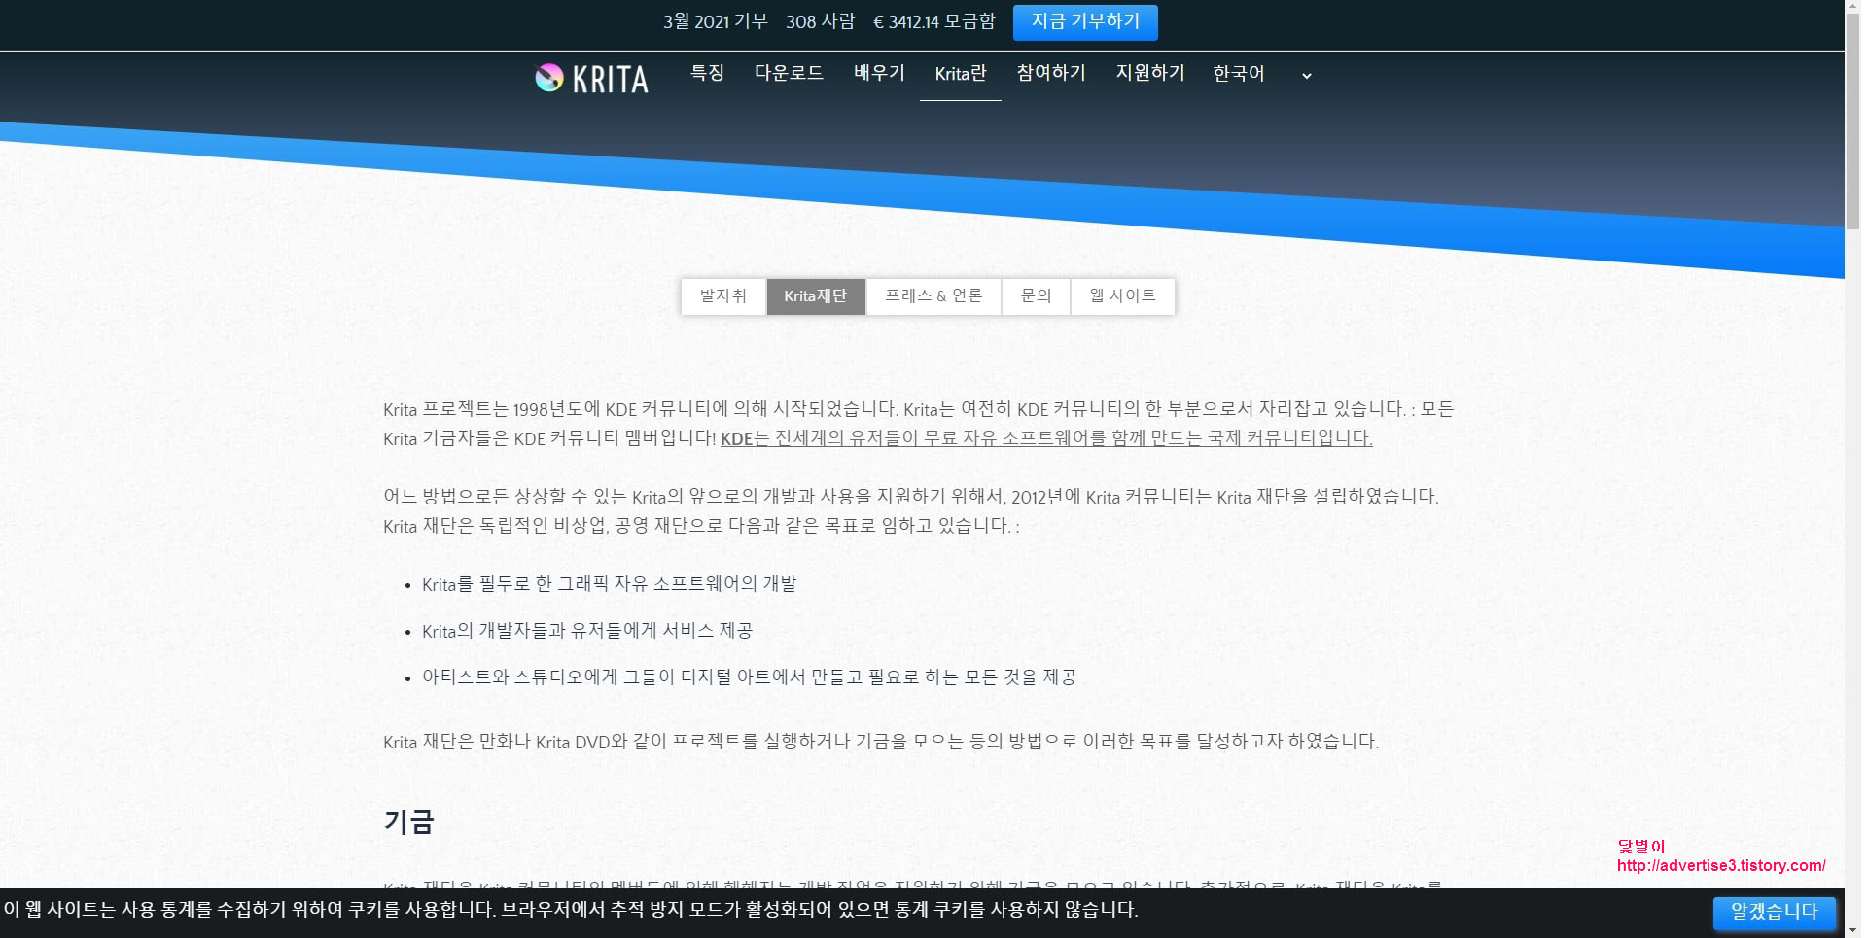The width and height of the screenshot is (1867, 938).
Task: Click the 지금 기부하기 donate button
Action: (1085, 22)
